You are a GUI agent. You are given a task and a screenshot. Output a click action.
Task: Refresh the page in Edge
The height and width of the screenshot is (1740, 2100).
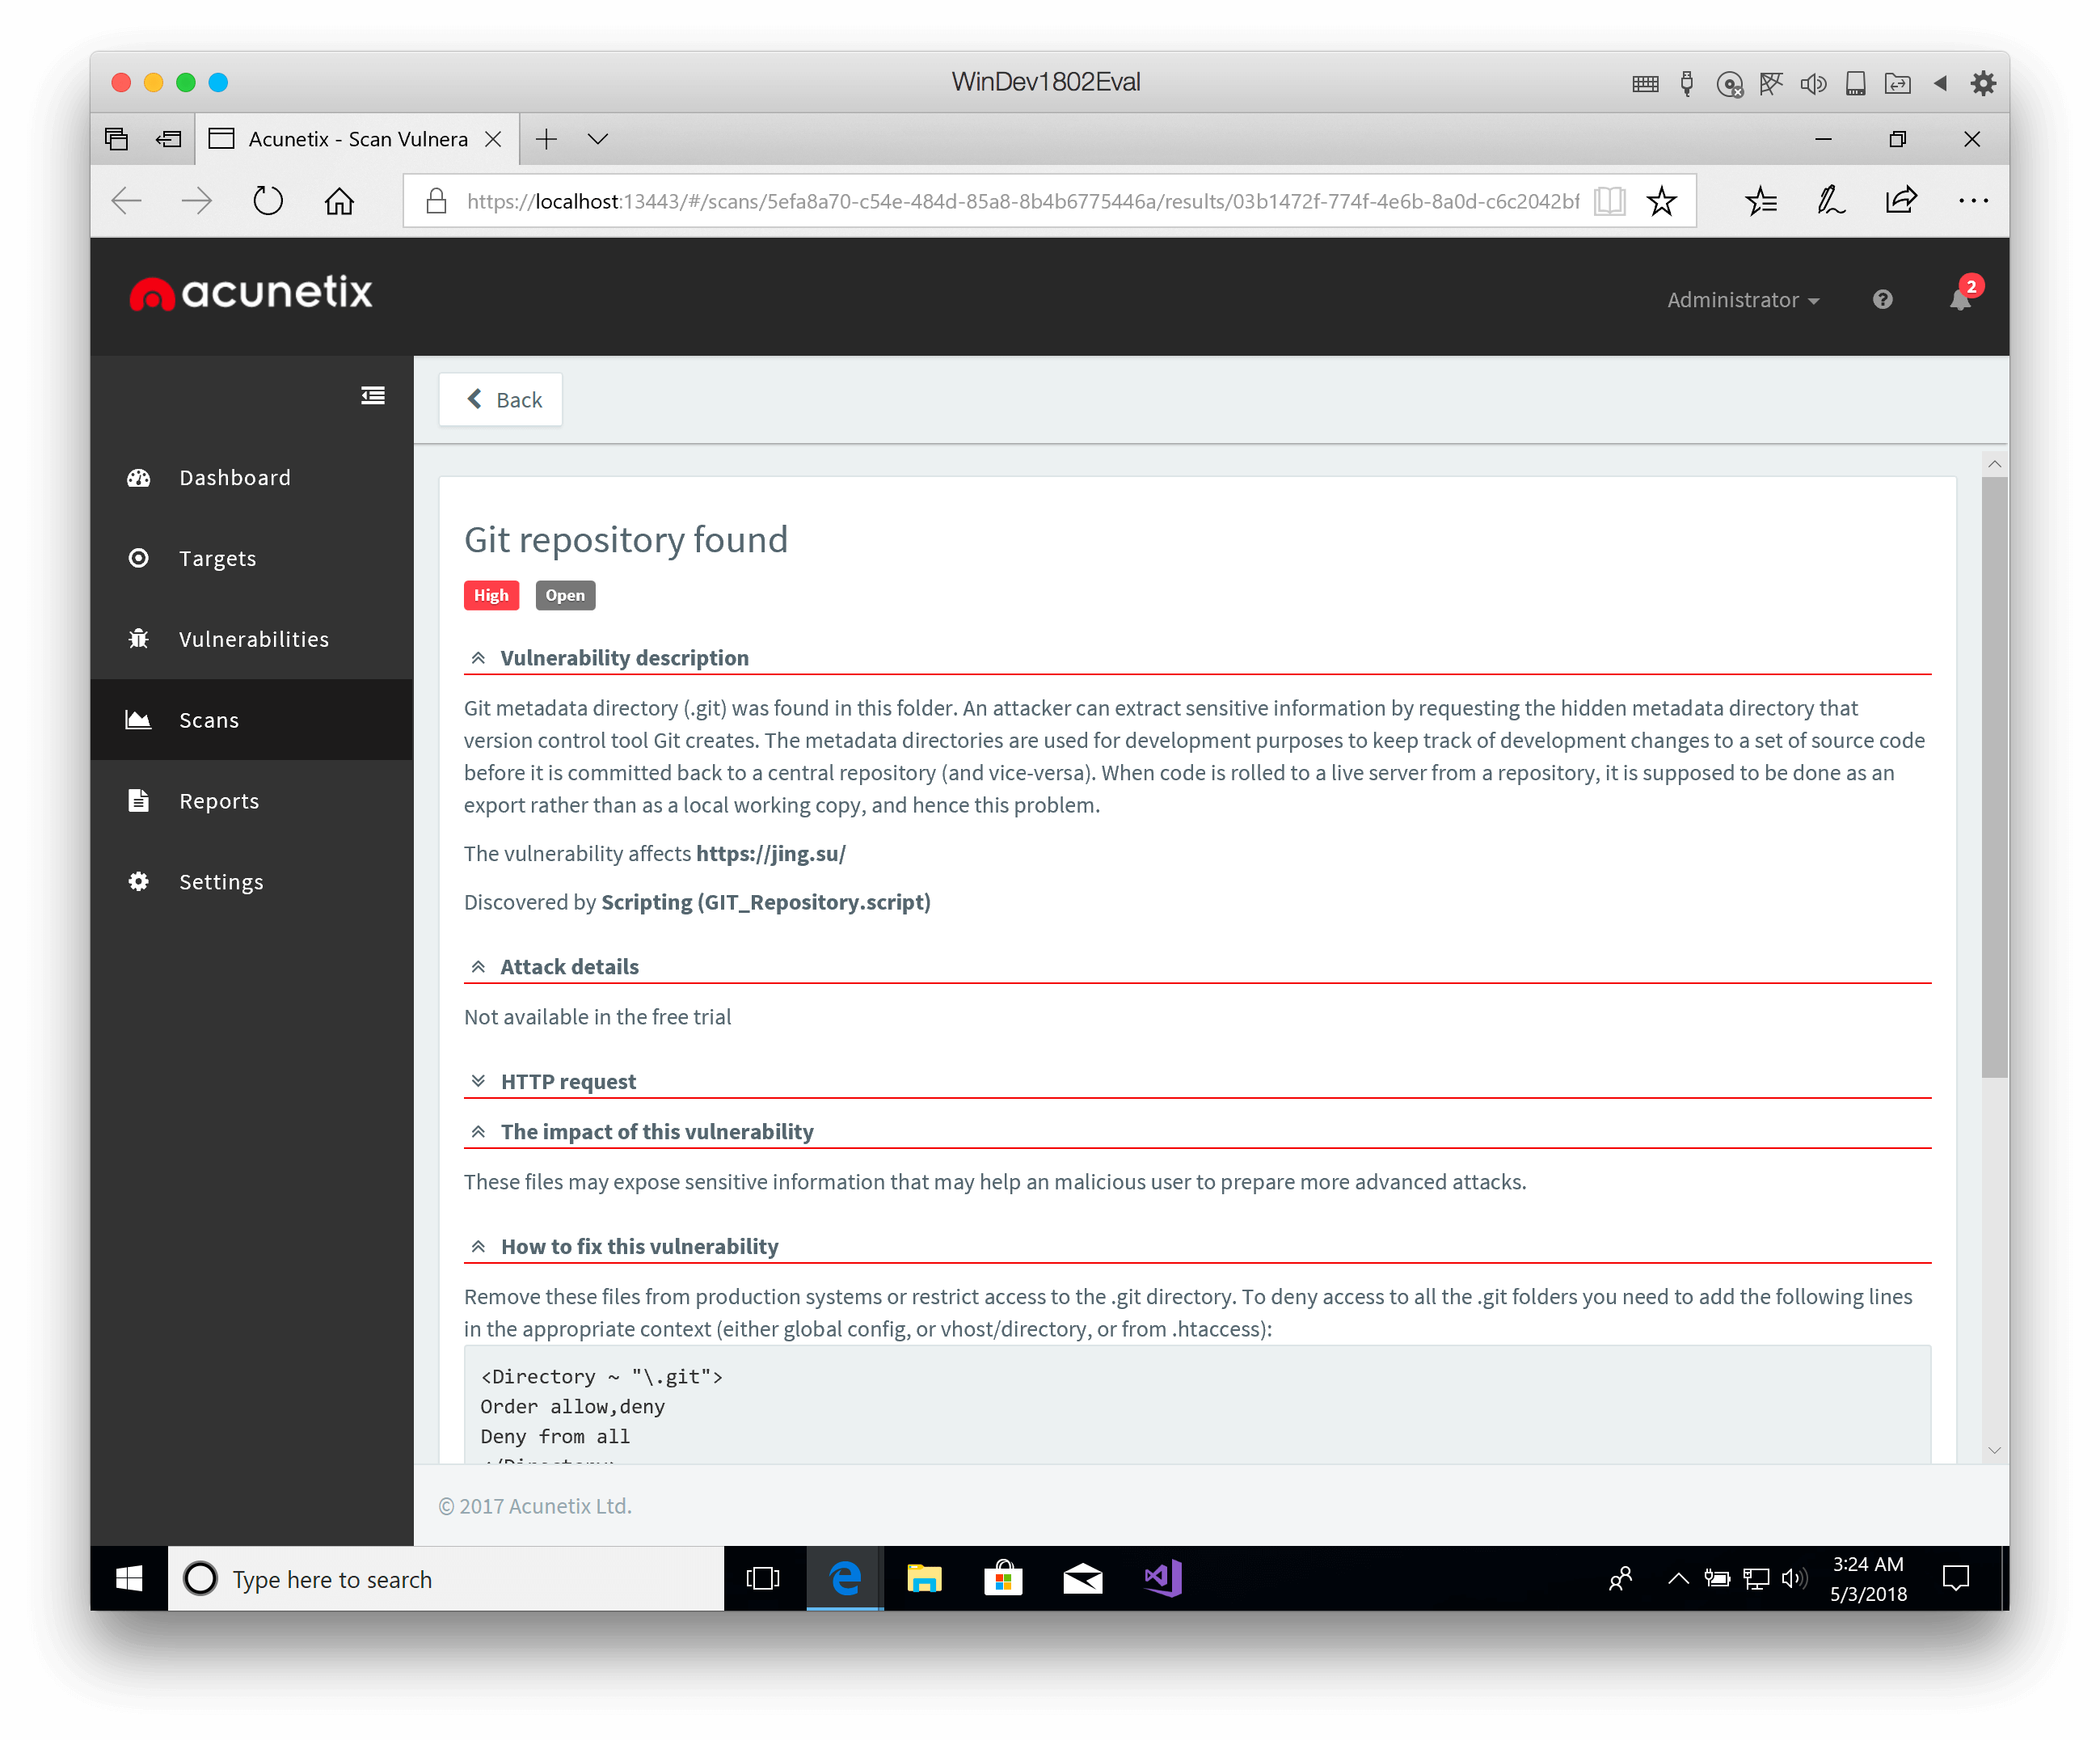point(267,201)
